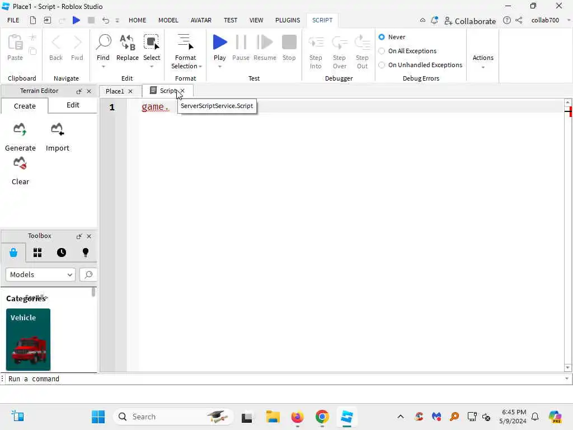Click the Generate terrain icon
This screenshot has height=430, width=573.
coord(20,129)
